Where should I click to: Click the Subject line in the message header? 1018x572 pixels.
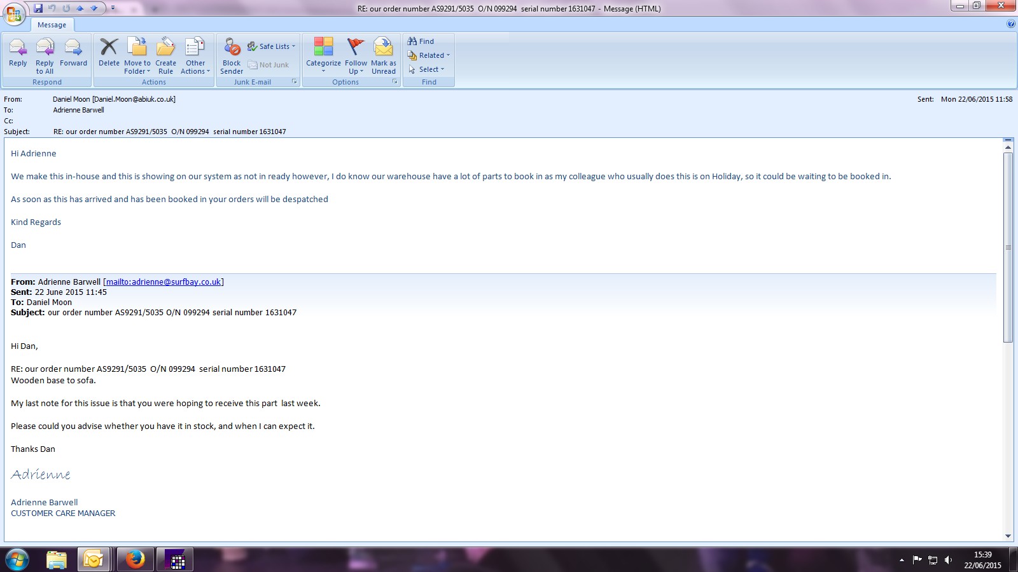tap(169, 132)
